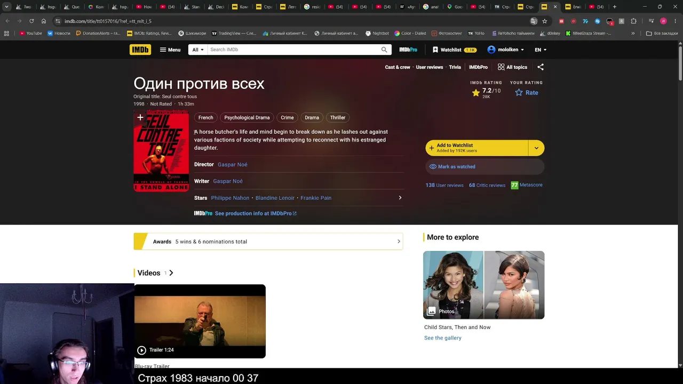Click the Search IMDb input field
Viewport: 683px width, 384px height.
(293, 50)
